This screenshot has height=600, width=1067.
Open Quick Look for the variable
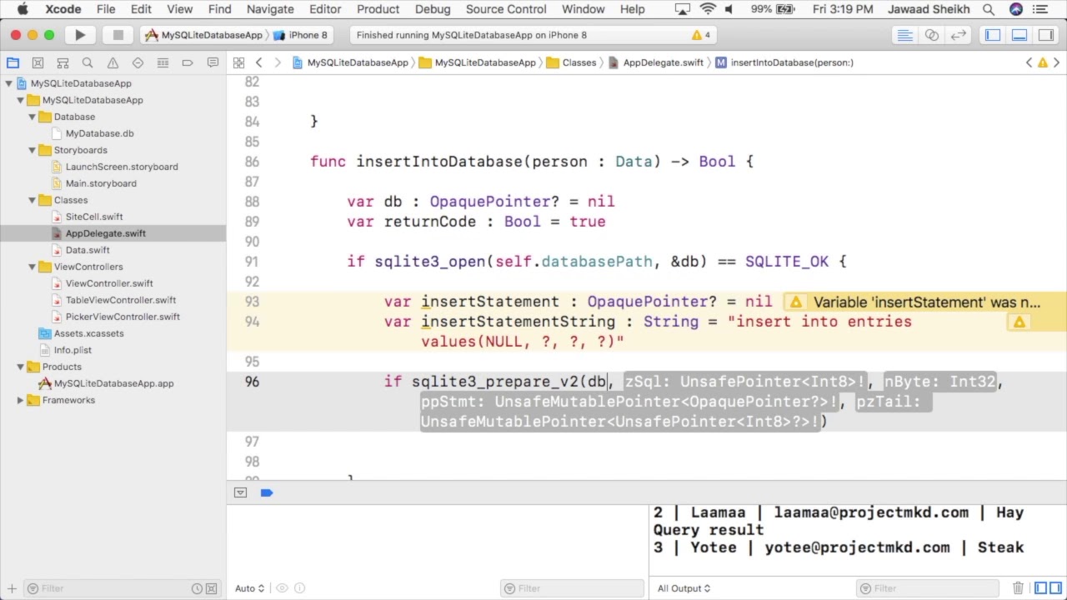point(282,588)
